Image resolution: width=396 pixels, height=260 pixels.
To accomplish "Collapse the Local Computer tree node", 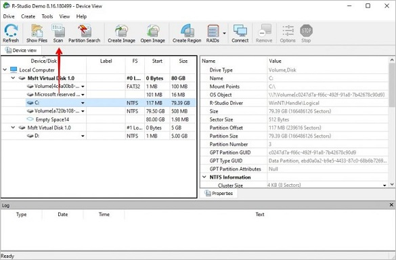I will (x=5, y=70).
